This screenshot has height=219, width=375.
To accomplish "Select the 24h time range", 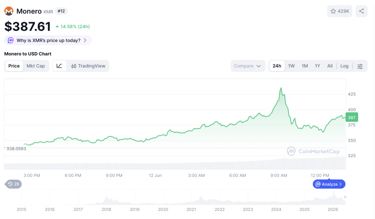I will 277,66.
